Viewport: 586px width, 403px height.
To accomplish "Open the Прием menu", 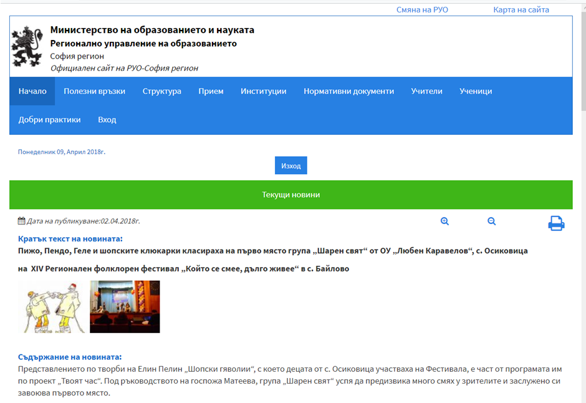I will pyautogui.click(x=211, y=91).
